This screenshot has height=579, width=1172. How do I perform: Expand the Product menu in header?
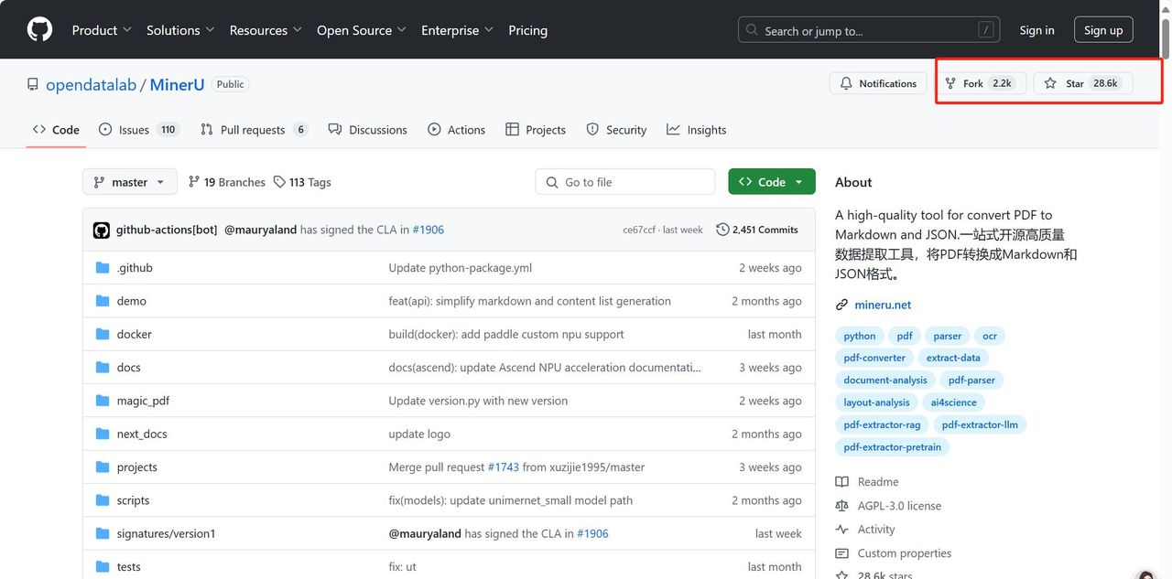click(x=102, y=30)
